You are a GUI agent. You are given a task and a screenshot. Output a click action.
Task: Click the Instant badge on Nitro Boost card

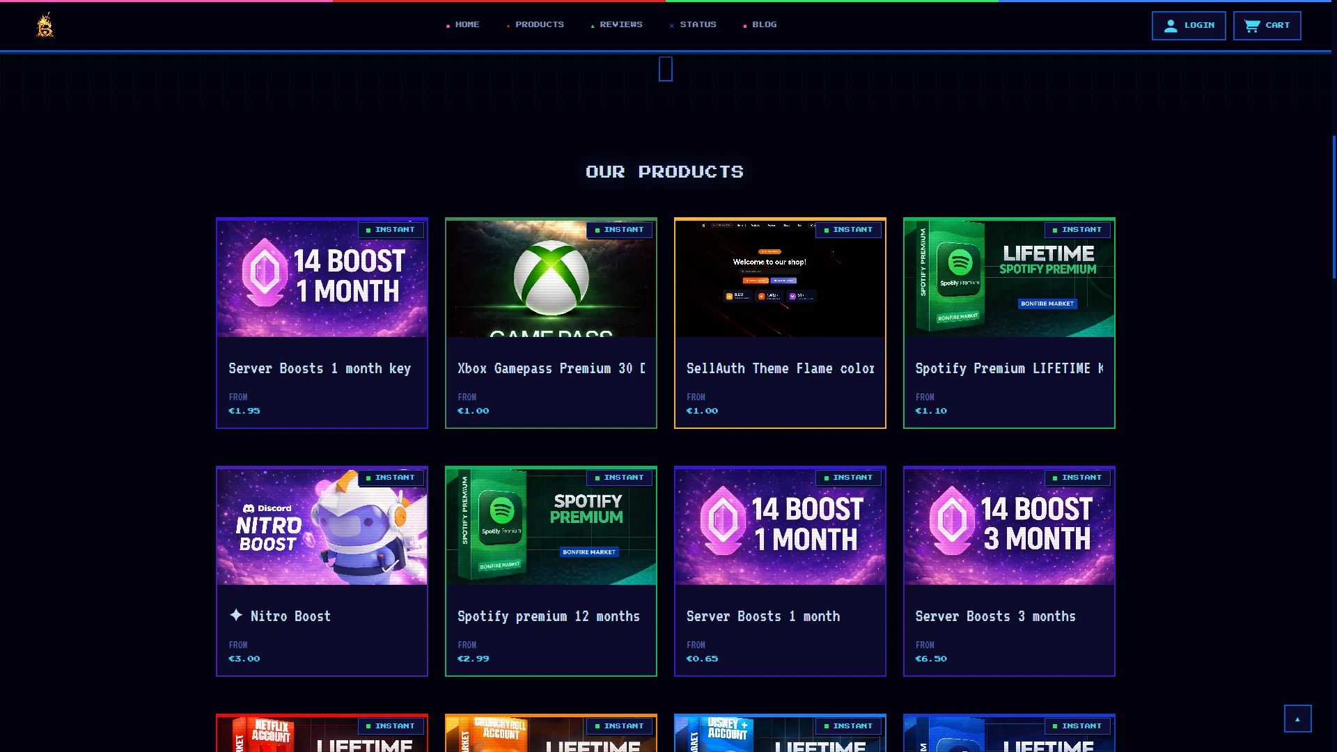(x=391, y=478)
